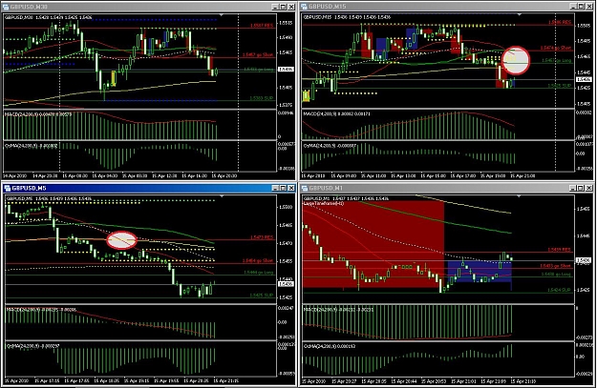Click the go Short label in M1 chart
The height and width of the screenshot is (388, 597).
pyautogui.click(x=556, y=266)
